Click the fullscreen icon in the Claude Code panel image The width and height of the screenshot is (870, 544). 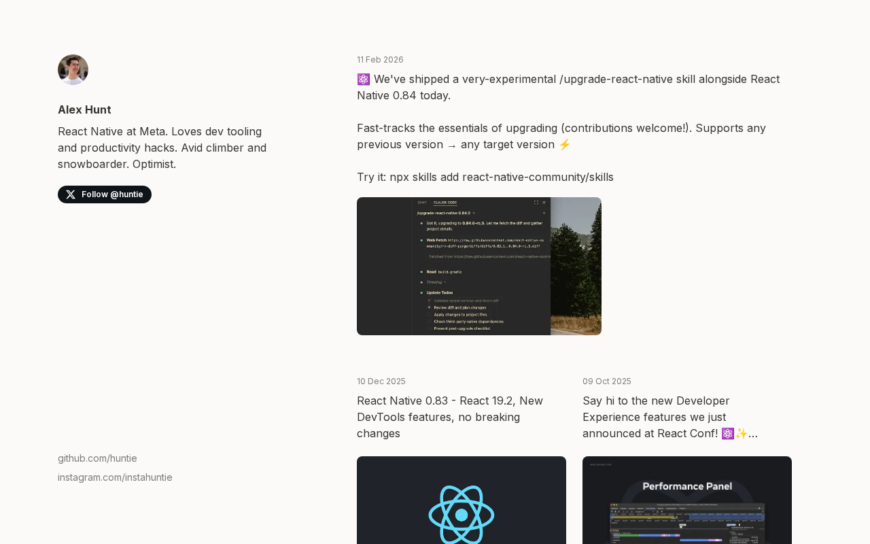point(536,202)
